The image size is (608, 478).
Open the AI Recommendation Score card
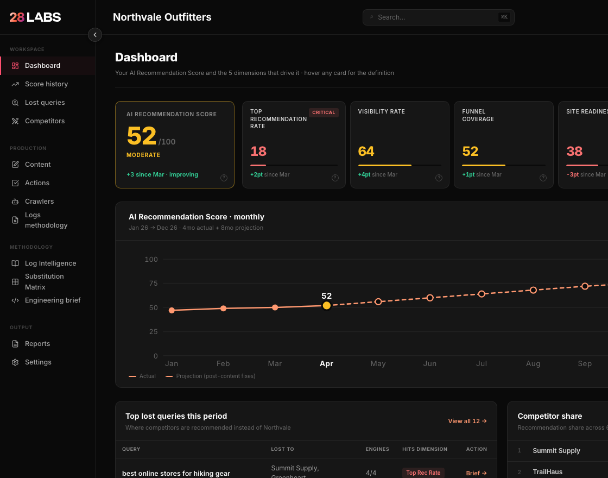(174, 144)
